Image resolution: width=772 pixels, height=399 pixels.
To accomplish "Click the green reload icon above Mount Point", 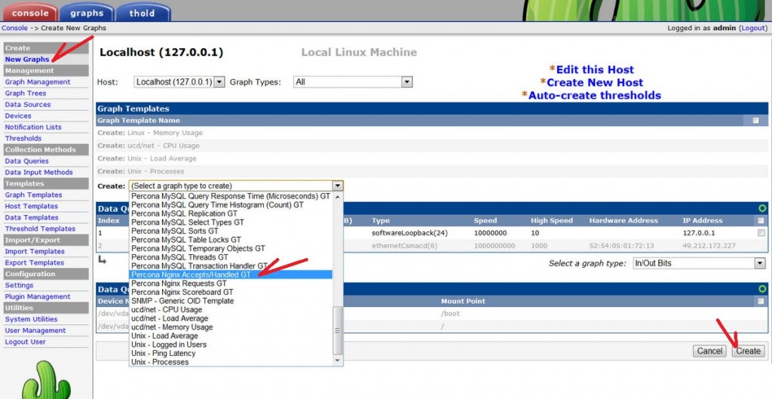I will click(x=761, y=289).
